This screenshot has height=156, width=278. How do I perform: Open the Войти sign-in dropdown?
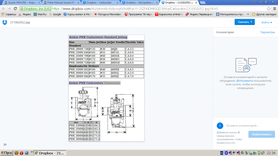(267, 23)
